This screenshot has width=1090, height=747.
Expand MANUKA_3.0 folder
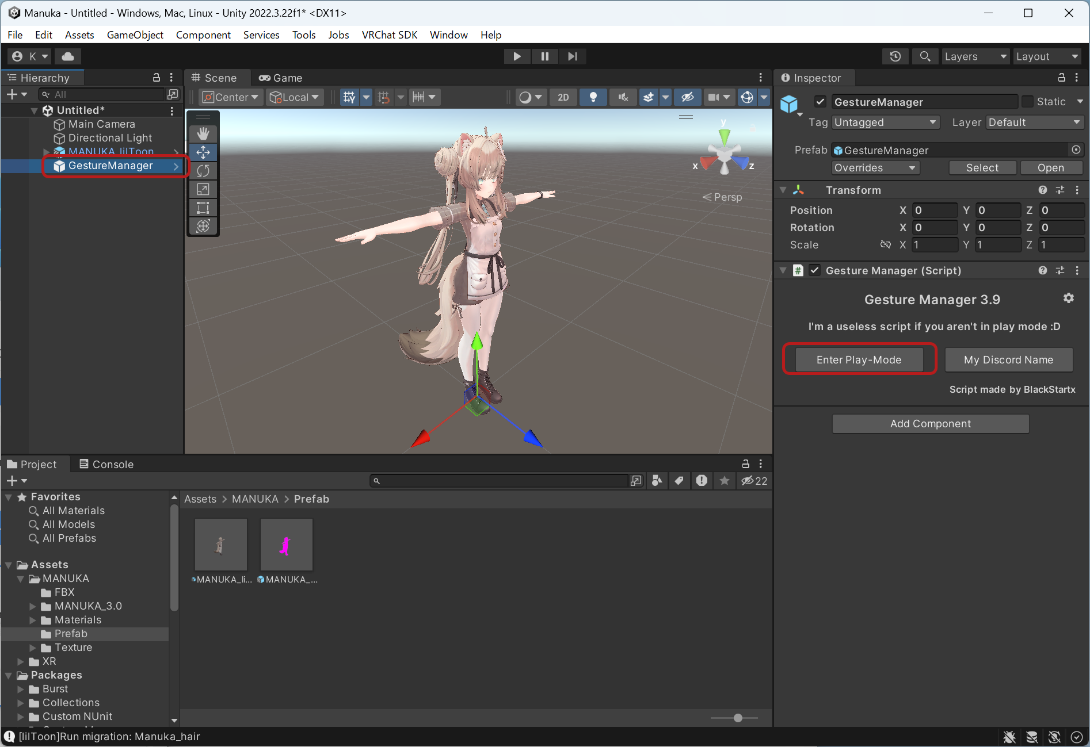pos(33,606)
